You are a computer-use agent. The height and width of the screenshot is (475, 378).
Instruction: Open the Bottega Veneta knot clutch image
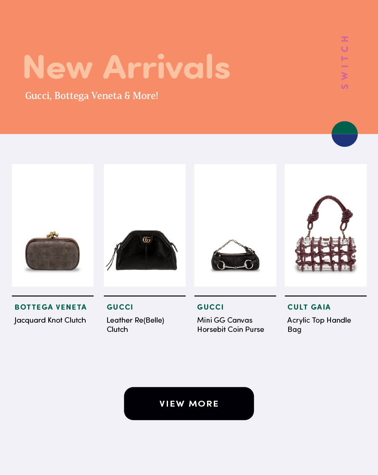click(x=53, y=225)
